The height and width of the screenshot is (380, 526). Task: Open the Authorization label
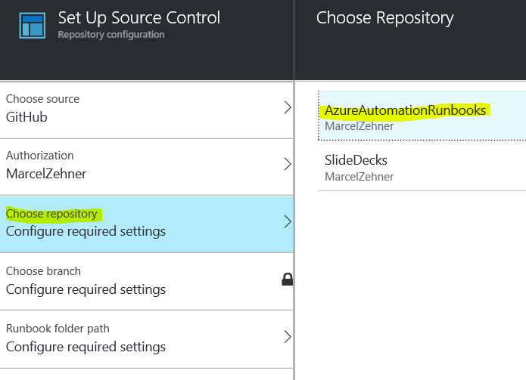coord(40,156)
